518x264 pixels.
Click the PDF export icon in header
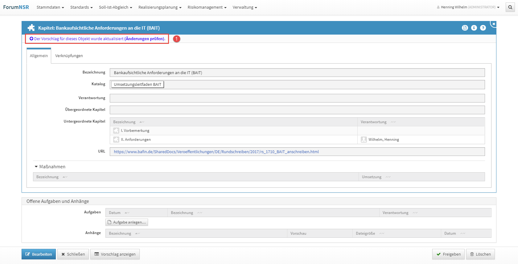465,28
